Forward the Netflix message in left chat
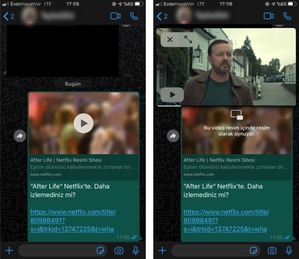This screenshot has width=299, height=259. (19, 136)
